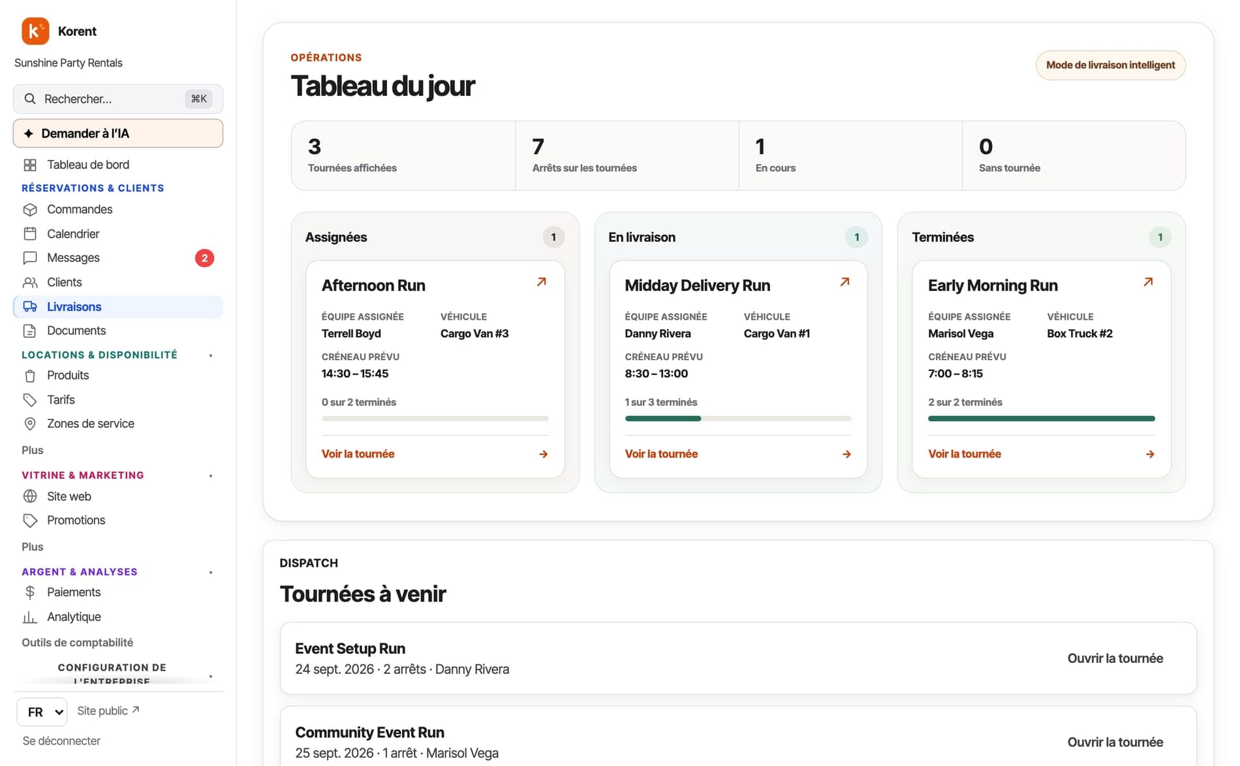Open Outils de comptabilité
This screenshot has width=1240, height=766.
coord(78,643)
